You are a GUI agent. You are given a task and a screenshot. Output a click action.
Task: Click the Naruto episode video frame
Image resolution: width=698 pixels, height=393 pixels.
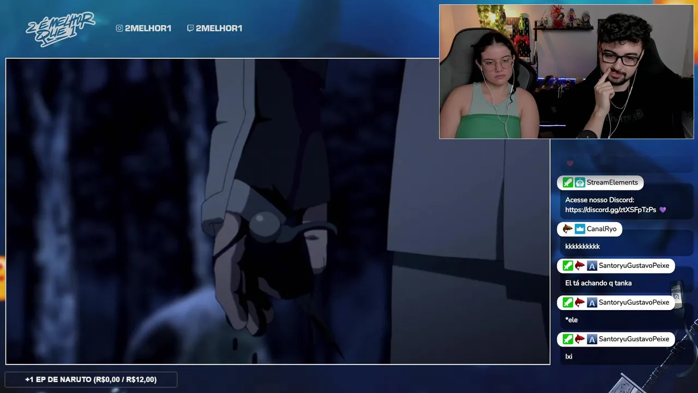278,211
